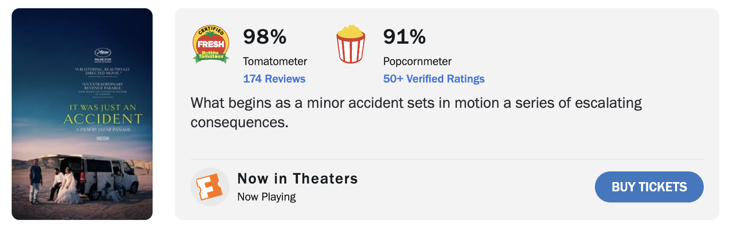The width and height of the screenshot is (730, 235).
Task: Select the Tomatometer label
Action: point(275,62)
